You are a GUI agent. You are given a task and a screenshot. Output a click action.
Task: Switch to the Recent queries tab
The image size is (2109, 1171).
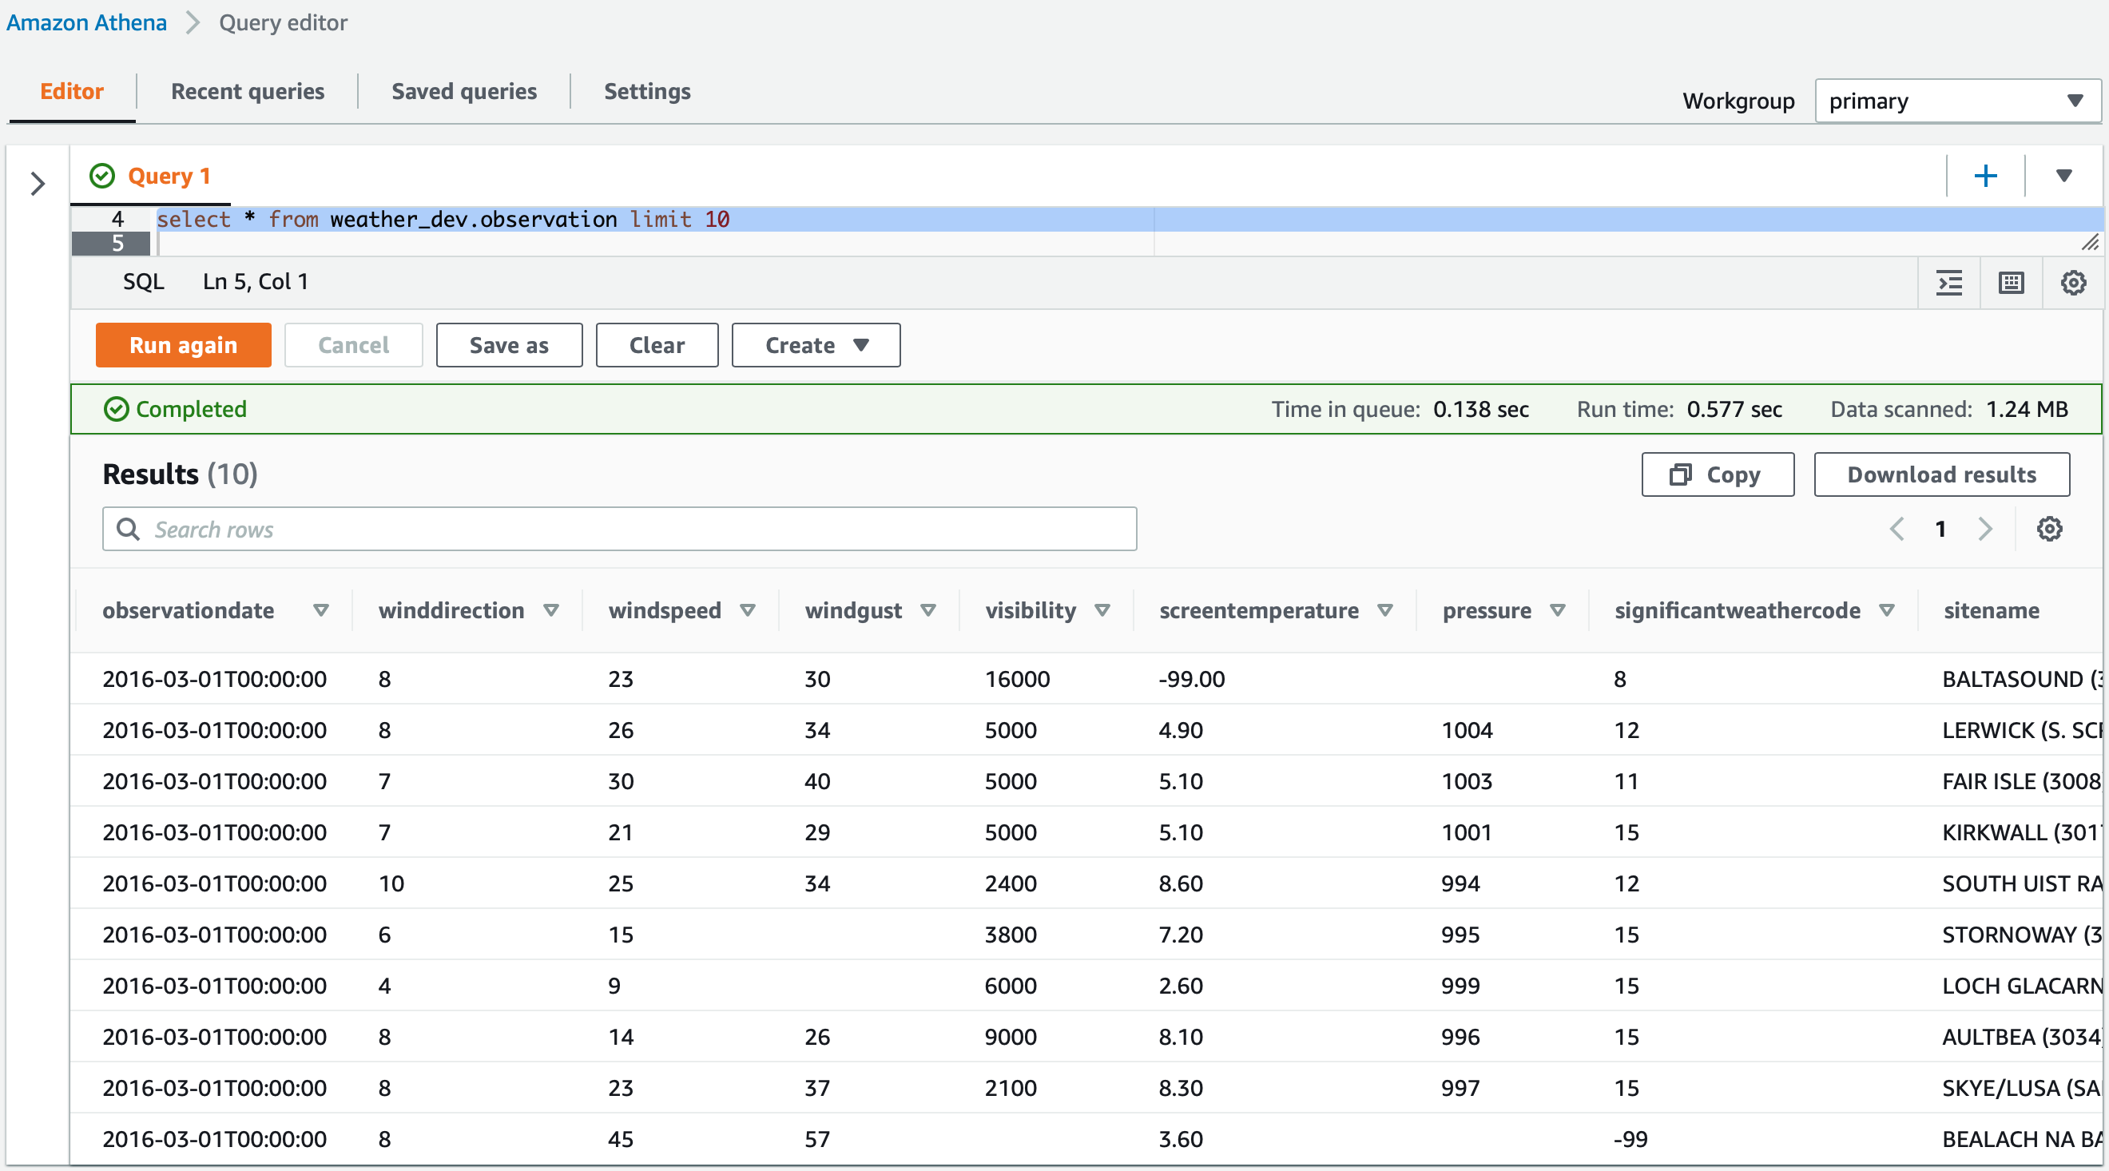point(248,91)
